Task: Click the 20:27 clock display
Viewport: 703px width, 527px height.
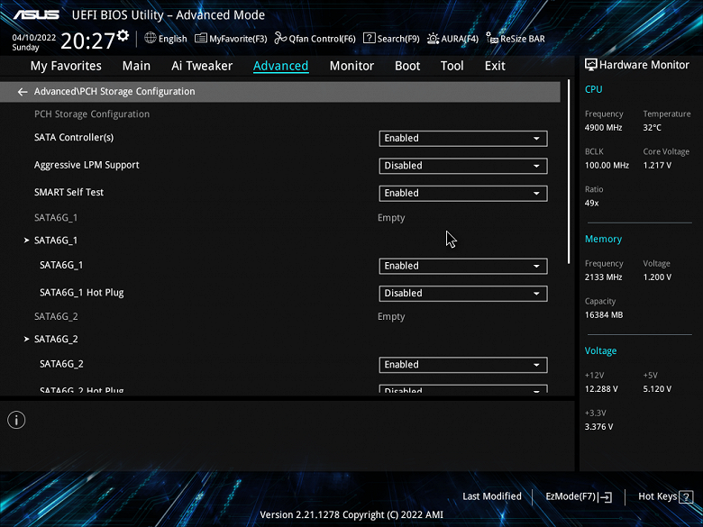Action: [x=88, y=41]
